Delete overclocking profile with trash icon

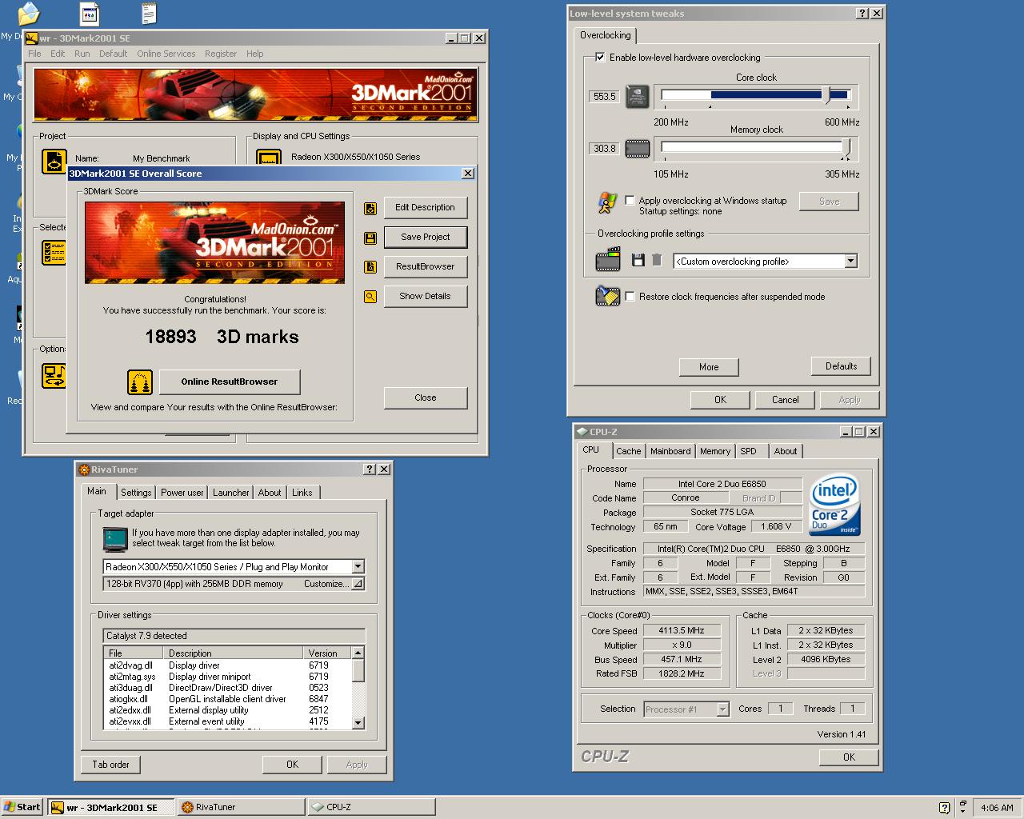(x=657, y=260)
